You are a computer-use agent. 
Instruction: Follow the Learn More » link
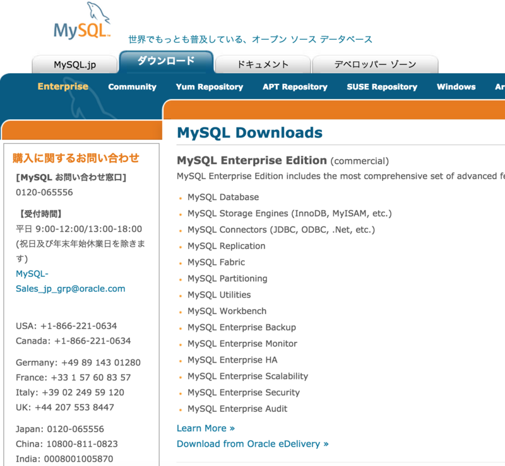(206, 428)
